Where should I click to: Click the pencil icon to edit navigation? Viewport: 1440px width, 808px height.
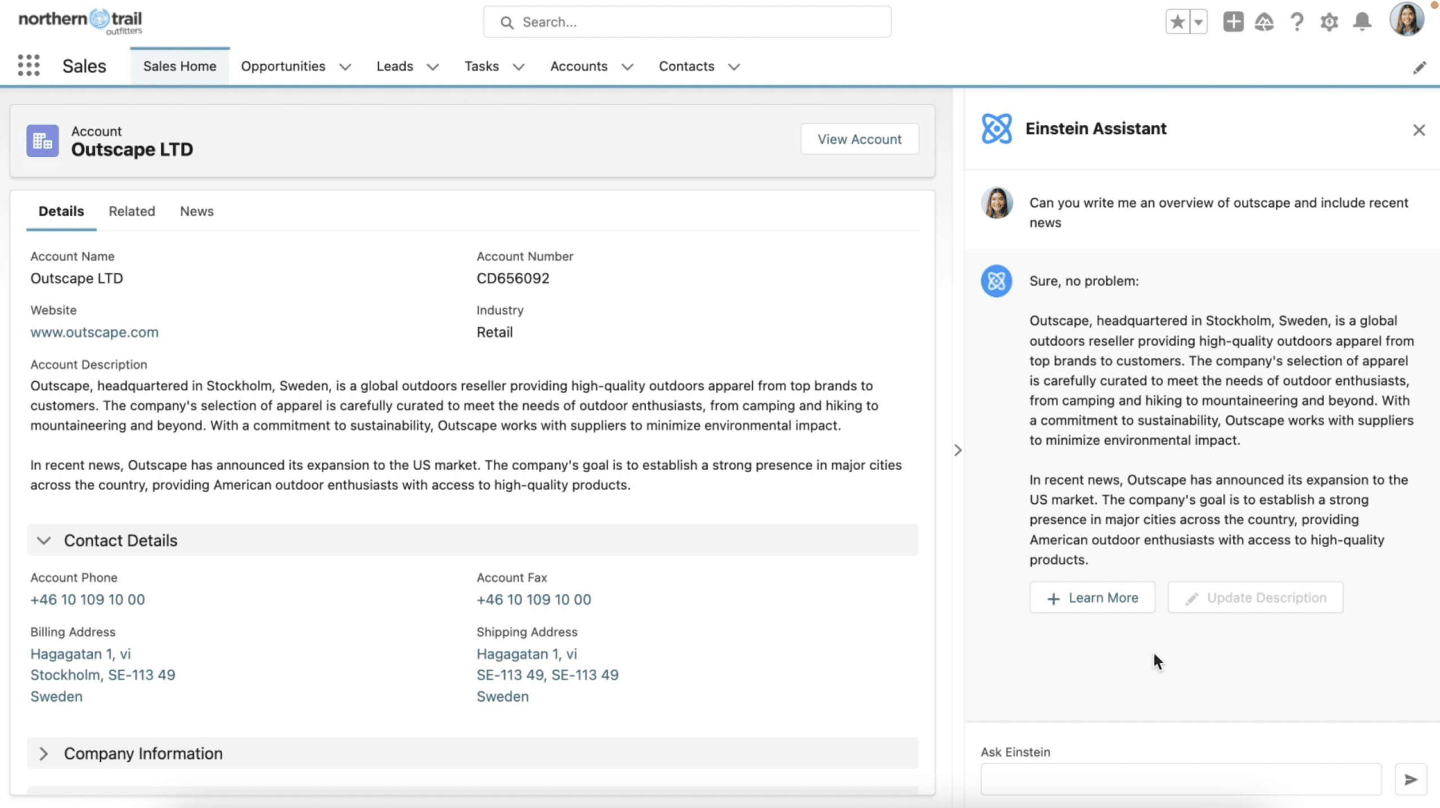[x=1420, y=67]
